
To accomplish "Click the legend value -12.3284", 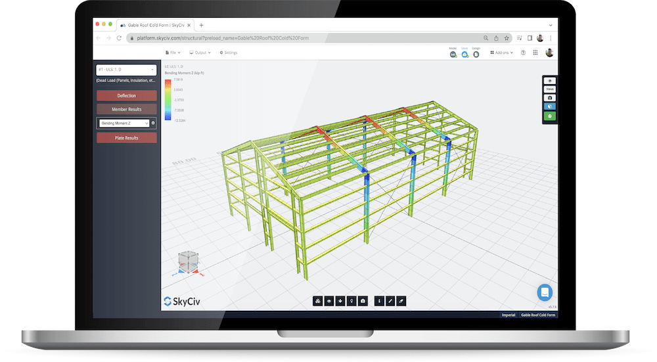I will [179, 120].
